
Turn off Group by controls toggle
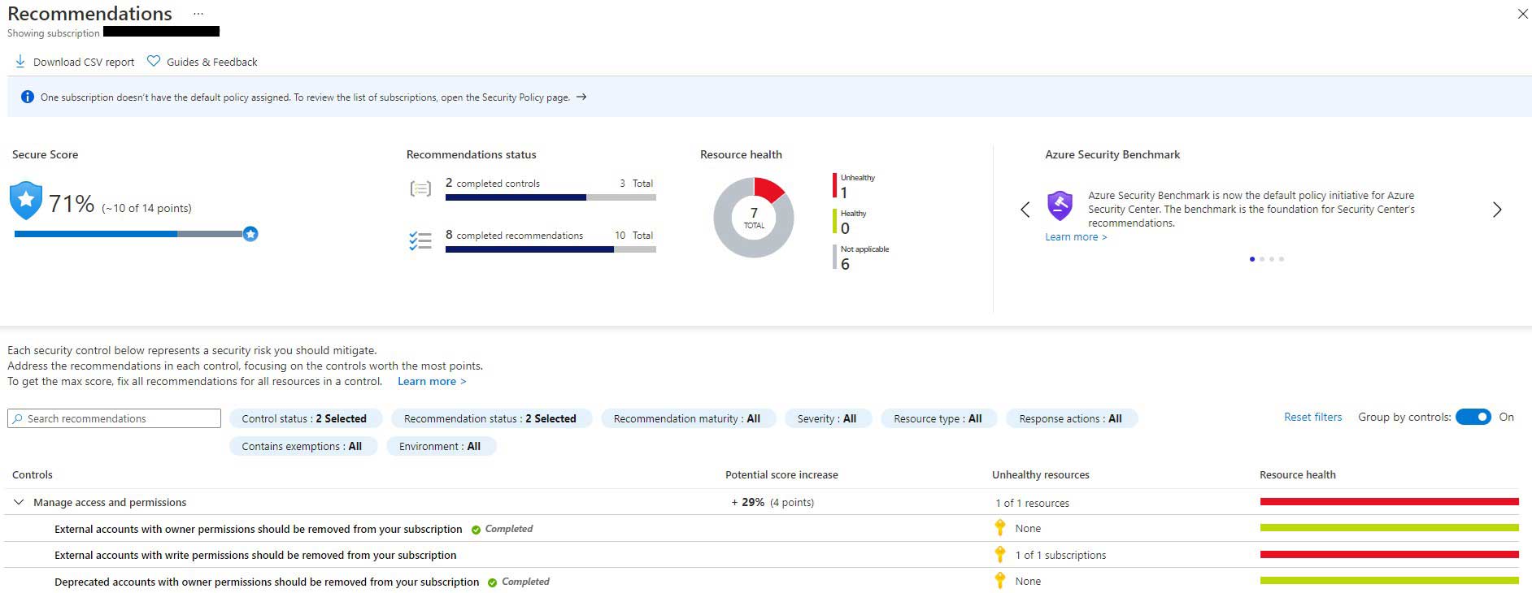(1473, 417)
